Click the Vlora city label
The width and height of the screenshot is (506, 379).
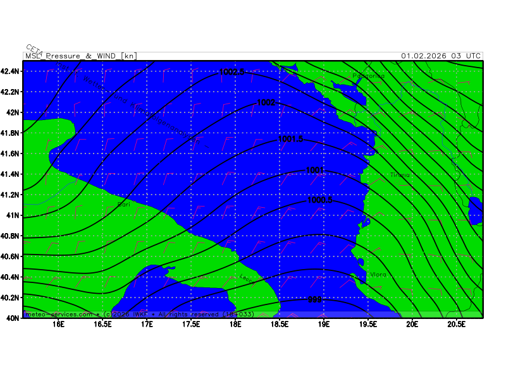pyautogui.click(x=378, y=275)
